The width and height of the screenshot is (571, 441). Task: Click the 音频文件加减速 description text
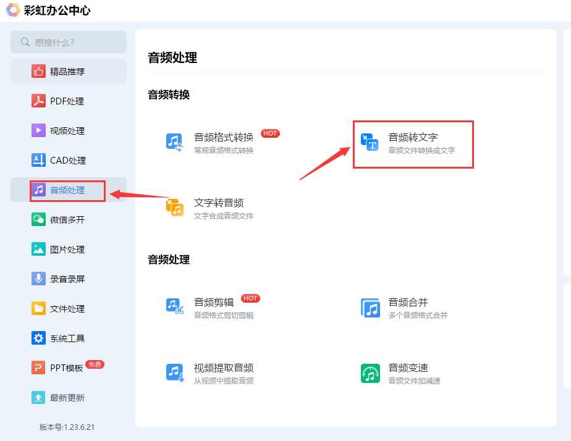(415, 380)
